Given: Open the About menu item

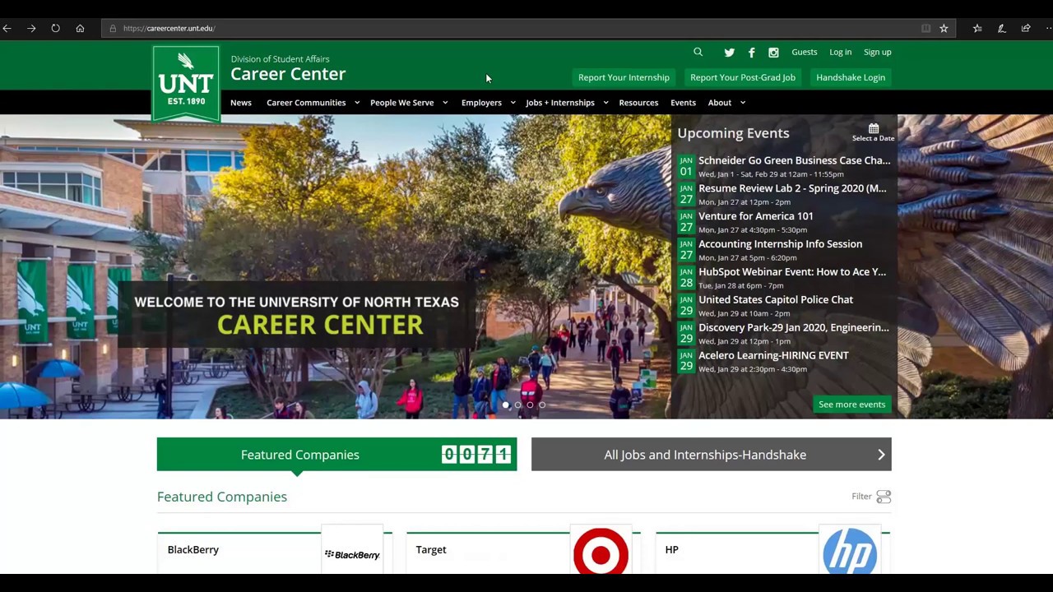Looking at the screenshot, I should 720,103.
